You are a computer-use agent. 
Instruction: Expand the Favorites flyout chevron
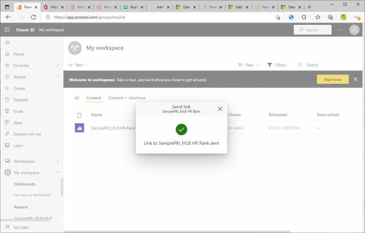pyautogui.click(x=57, y=65)
